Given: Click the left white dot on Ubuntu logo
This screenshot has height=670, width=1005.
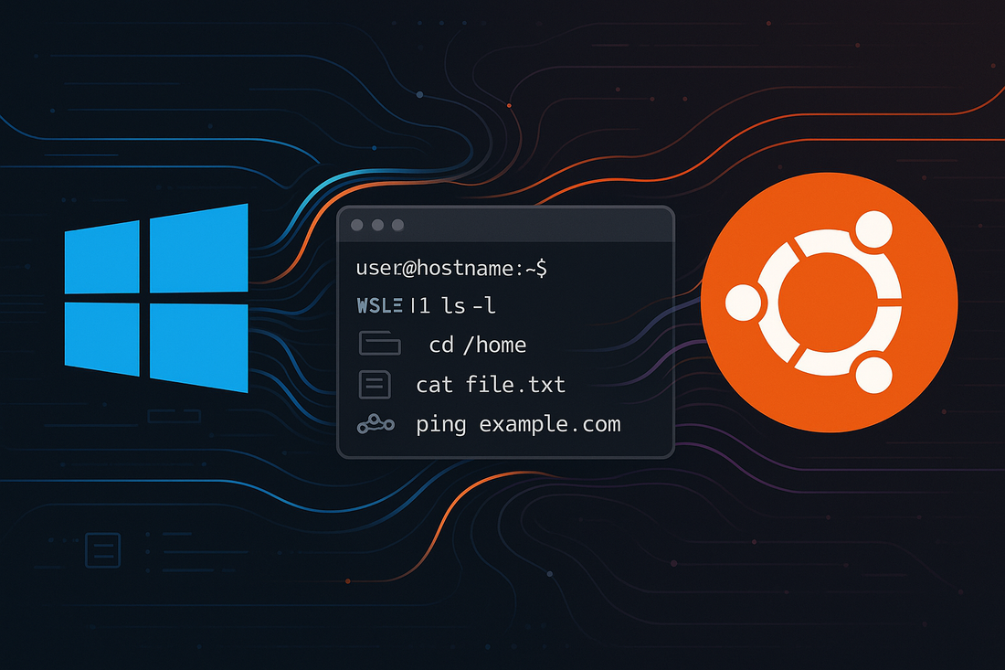Looking at the screenshot, I should tap(743, 300).
